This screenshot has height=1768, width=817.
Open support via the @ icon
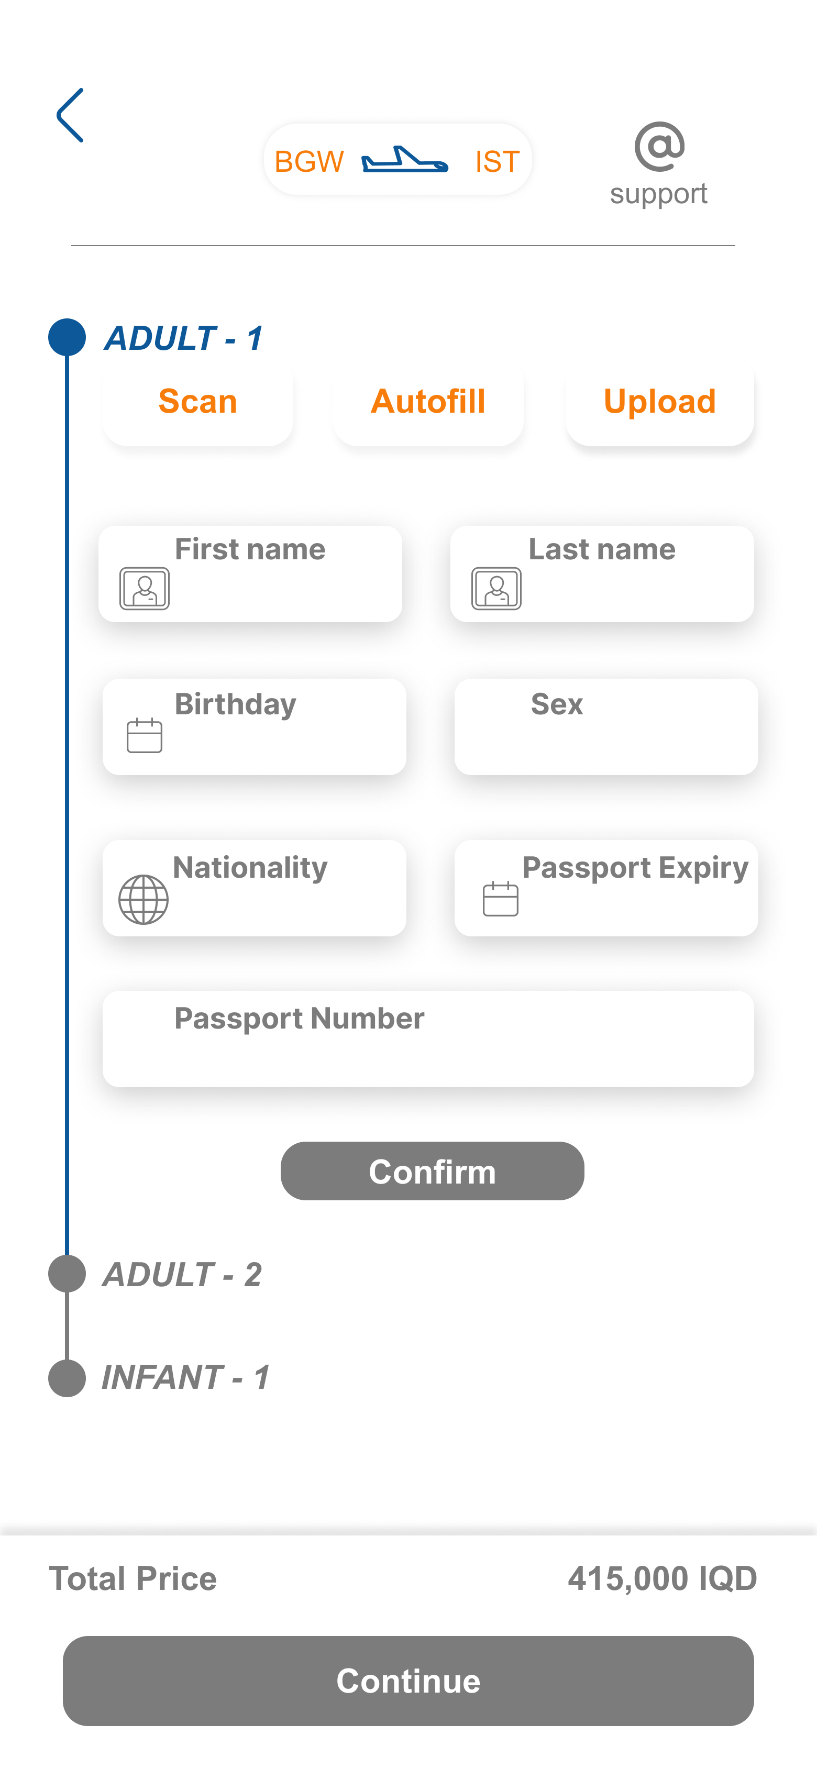click(659, 148)
